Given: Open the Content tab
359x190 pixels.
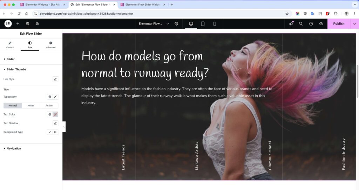Looking at the screenshot, I should point(10,44).
